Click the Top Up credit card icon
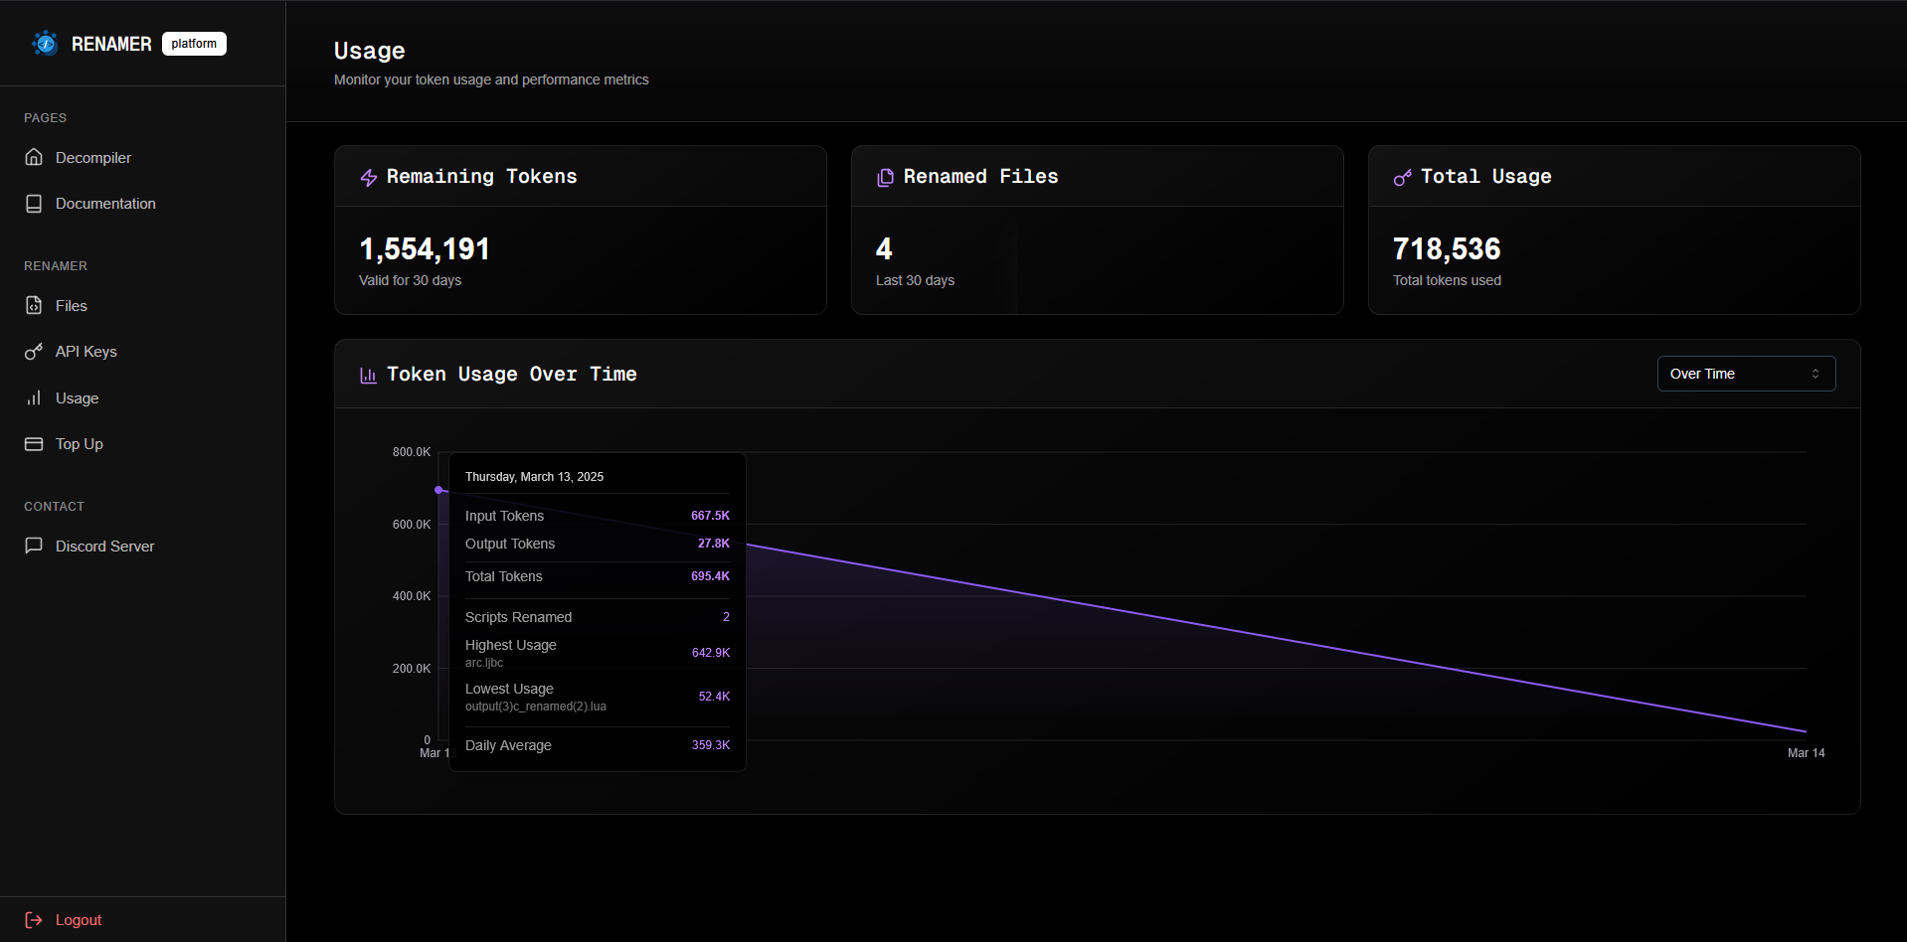Image resolution: width=1907 pixels, height=942 pixels. click(x=34, y=444)
